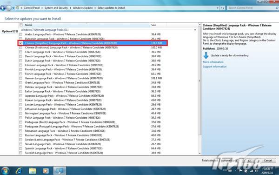The width and height of the screenshot is (279, 175).
Task: Open address bar history dropdown arrow
Action: pyautogui.click(x=218, y=8)
